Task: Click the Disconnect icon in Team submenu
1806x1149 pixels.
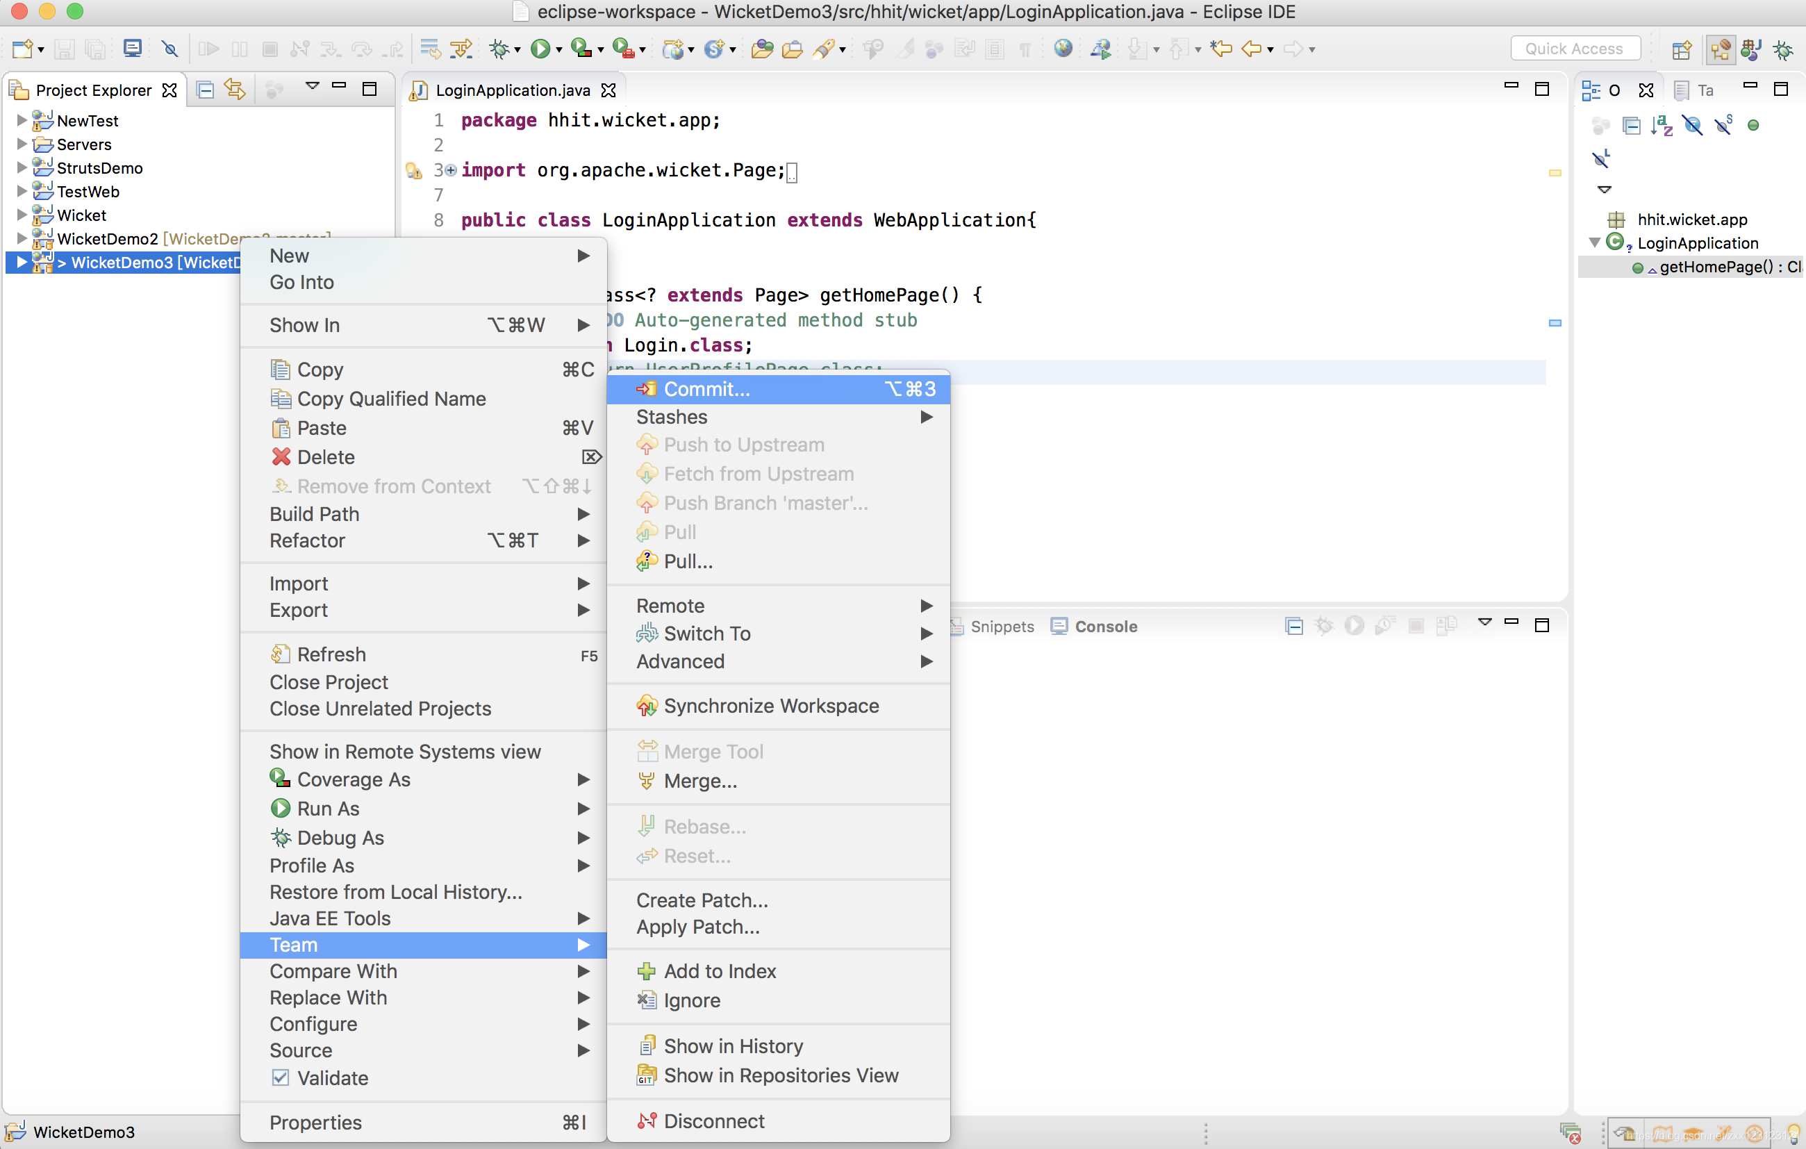Action: [x=646, y=1121]
